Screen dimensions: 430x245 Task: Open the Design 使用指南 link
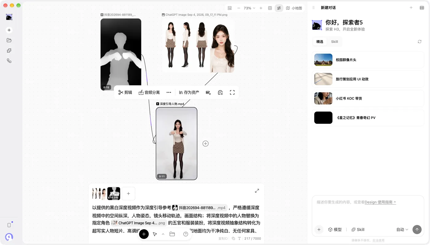(380, 202)
